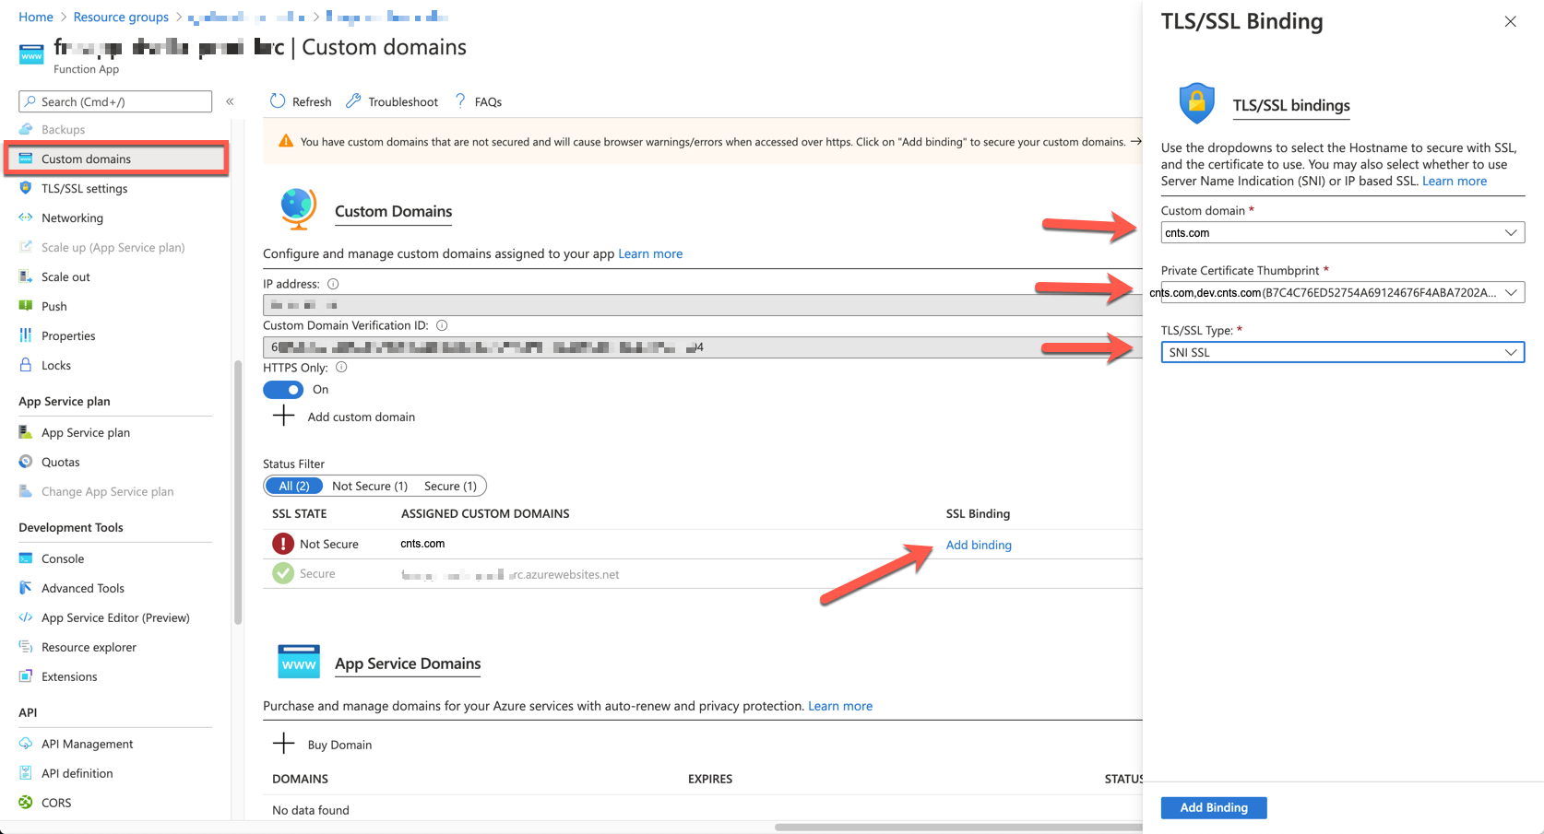
Task: Click the Advanced Tools icon
Action: coord(26,588)
